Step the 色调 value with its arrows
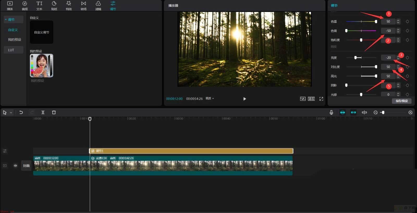417x213 pixels. [x=398, y=31]
